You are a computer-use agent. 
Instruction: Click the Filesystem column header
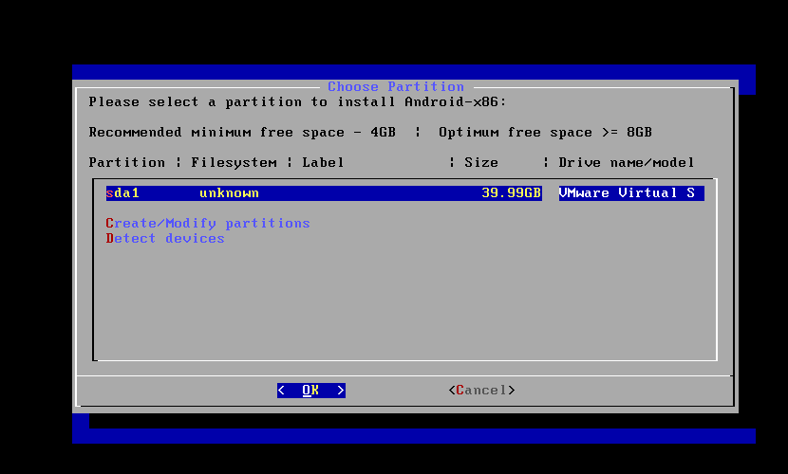tap(234, 162)
